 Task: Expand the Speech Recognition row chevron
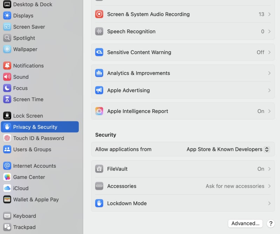point(269,31)
